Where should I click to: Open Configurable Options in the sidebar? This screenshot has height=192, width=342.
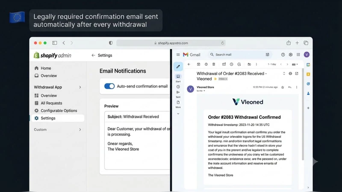point(56,111)
